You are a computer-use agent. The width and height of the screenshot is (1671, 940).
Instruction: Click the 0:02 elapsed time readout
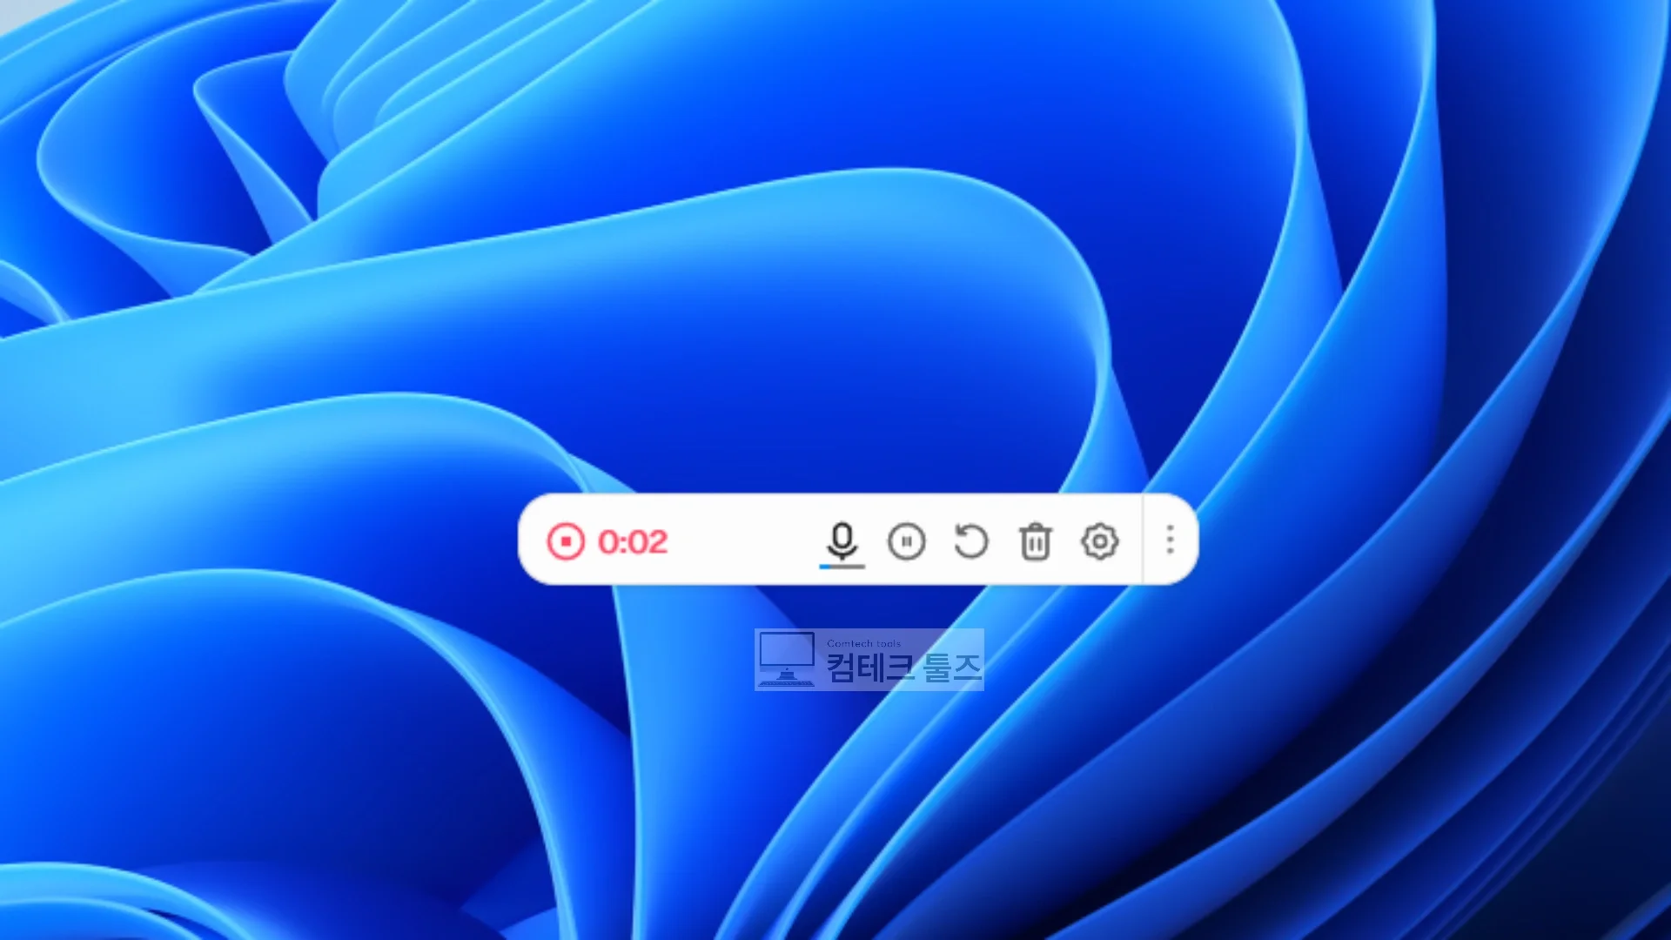coord(633,542)
